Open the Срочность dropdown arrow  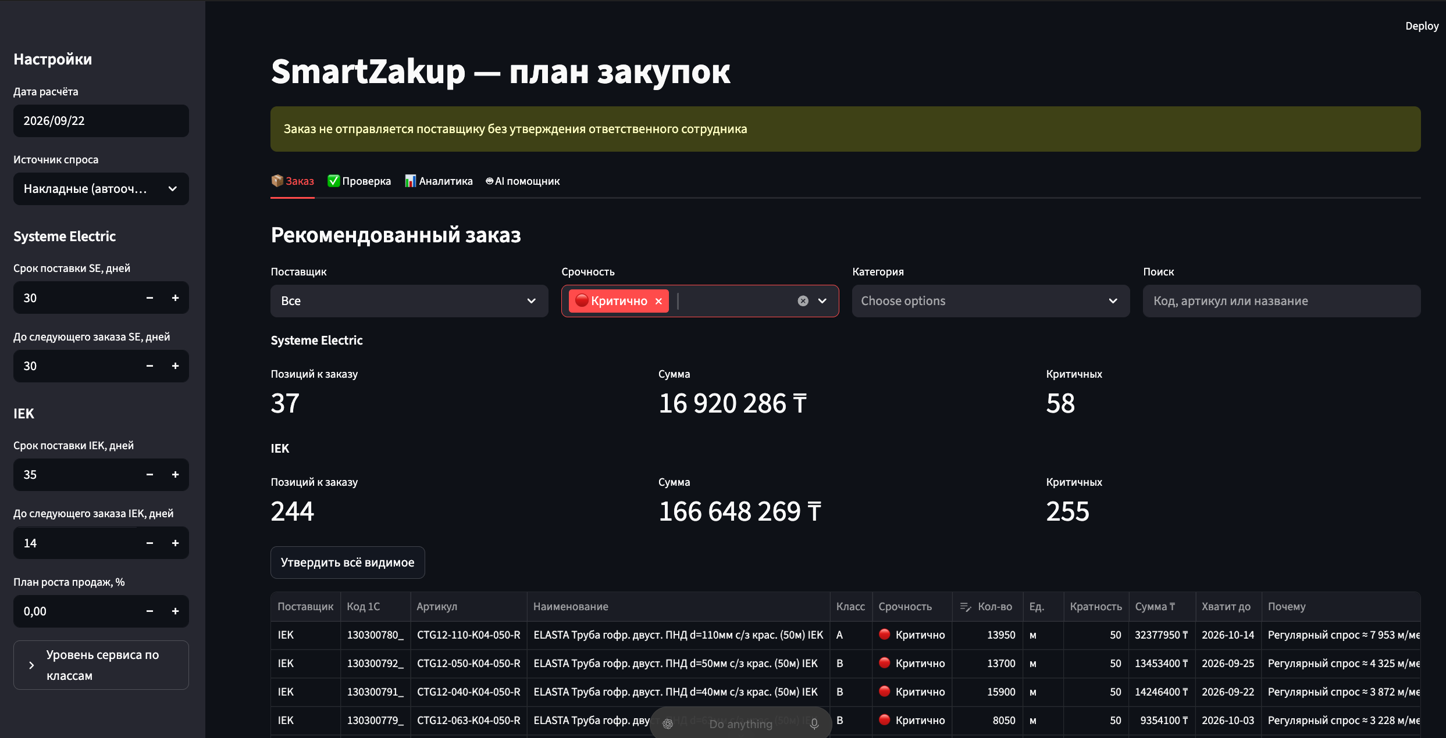(822, 301)
